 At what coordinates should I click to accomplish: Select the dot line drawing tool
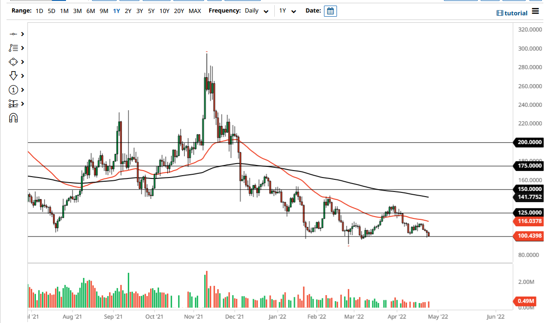click(x=14, y=34)
